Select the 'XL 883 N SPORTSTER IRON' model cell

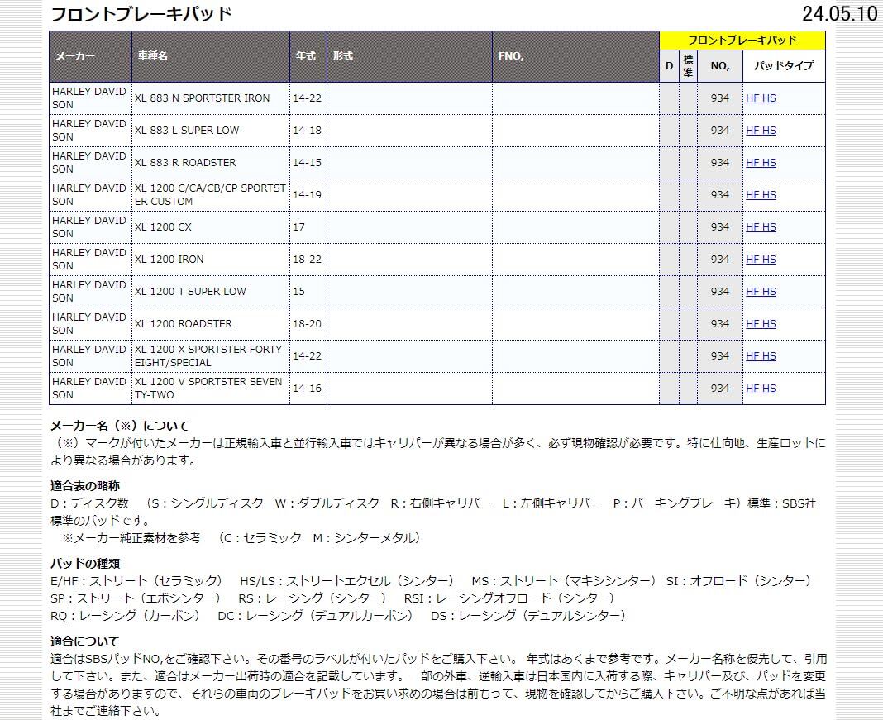pyautogui.click(x=211, y=98)
